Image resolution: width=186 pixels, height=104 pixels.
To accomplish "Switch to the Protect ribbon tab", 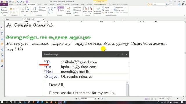I will pos(52,5).
